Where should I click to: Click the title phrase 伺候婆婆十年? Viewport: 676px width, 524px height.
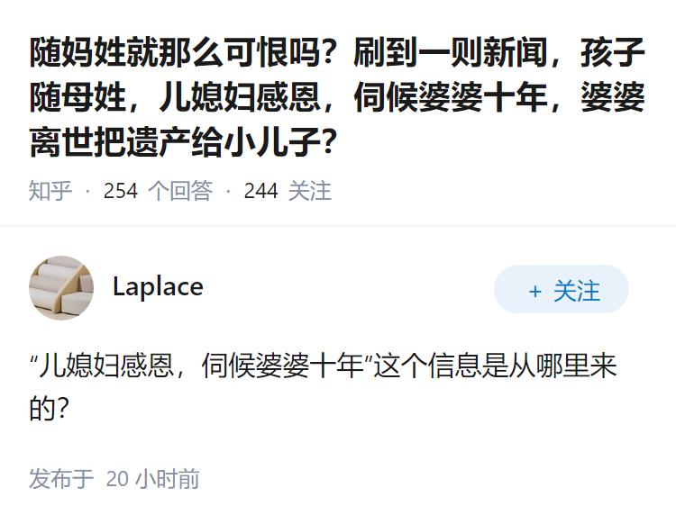[x=451, y=96]
